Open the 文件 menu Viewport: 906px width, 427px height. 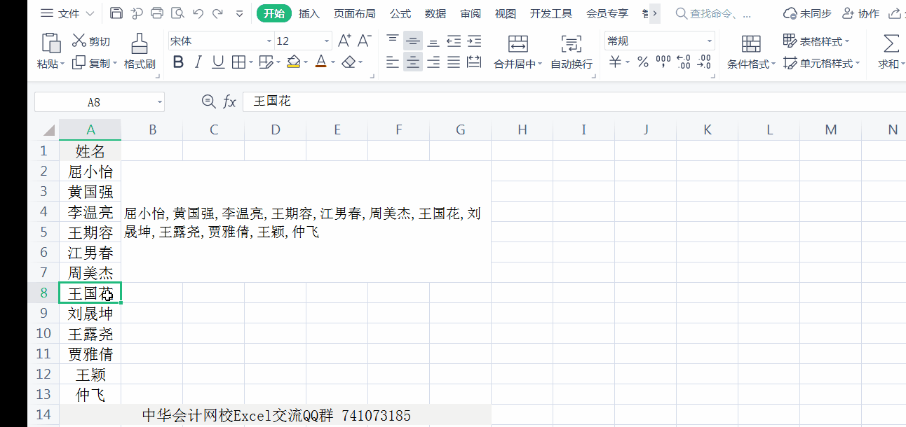[x=67, y=13]
